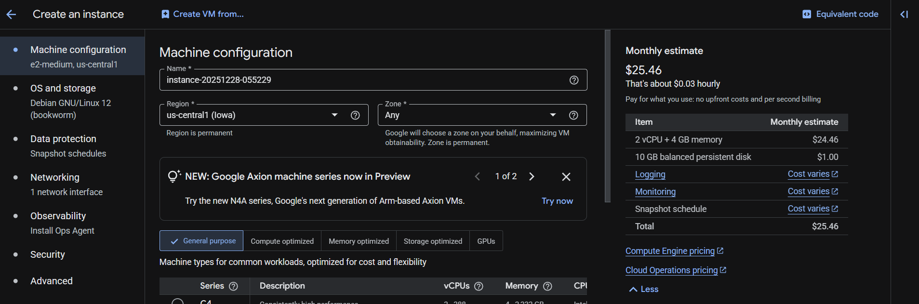Click the Create VM from... bookmark icon

click(165, 14)
